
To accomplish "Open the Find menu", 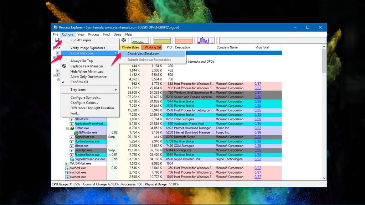I will click(x=106, y=34).
